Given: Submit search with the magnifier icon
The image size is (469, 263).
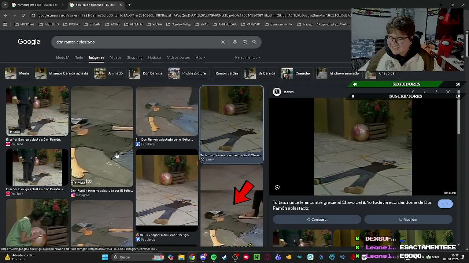Looking at the screenshot, I should [254, 42].
